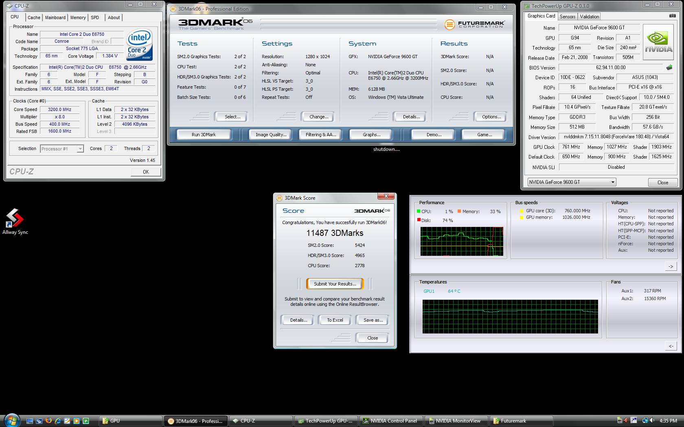
Task: Click Close in 3DMark Score dialog
Action: coord(373,338)
